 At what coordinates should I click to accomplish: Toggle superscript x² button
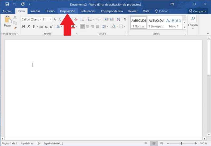coord(51,27)
